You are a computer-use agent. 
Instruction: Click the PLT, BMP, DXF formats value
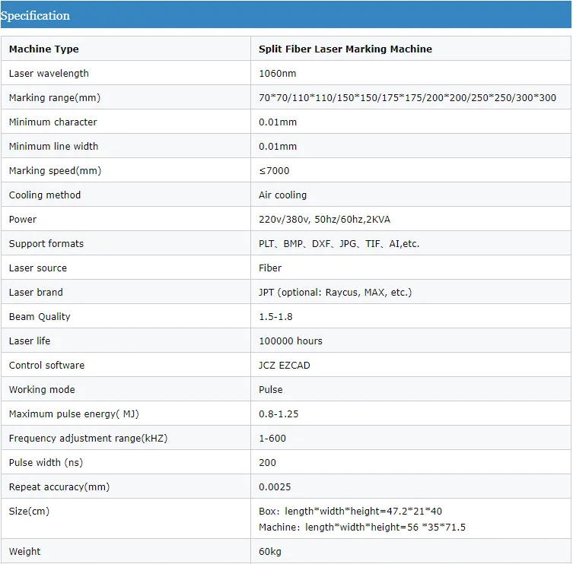pyautogui.click(x=339, y=244)
